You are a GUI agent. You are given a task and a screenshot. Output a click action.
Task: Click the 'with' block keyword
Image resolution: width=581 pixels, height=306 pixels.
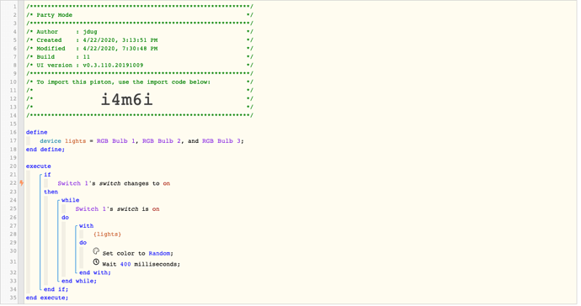click(x=87, y=225)
